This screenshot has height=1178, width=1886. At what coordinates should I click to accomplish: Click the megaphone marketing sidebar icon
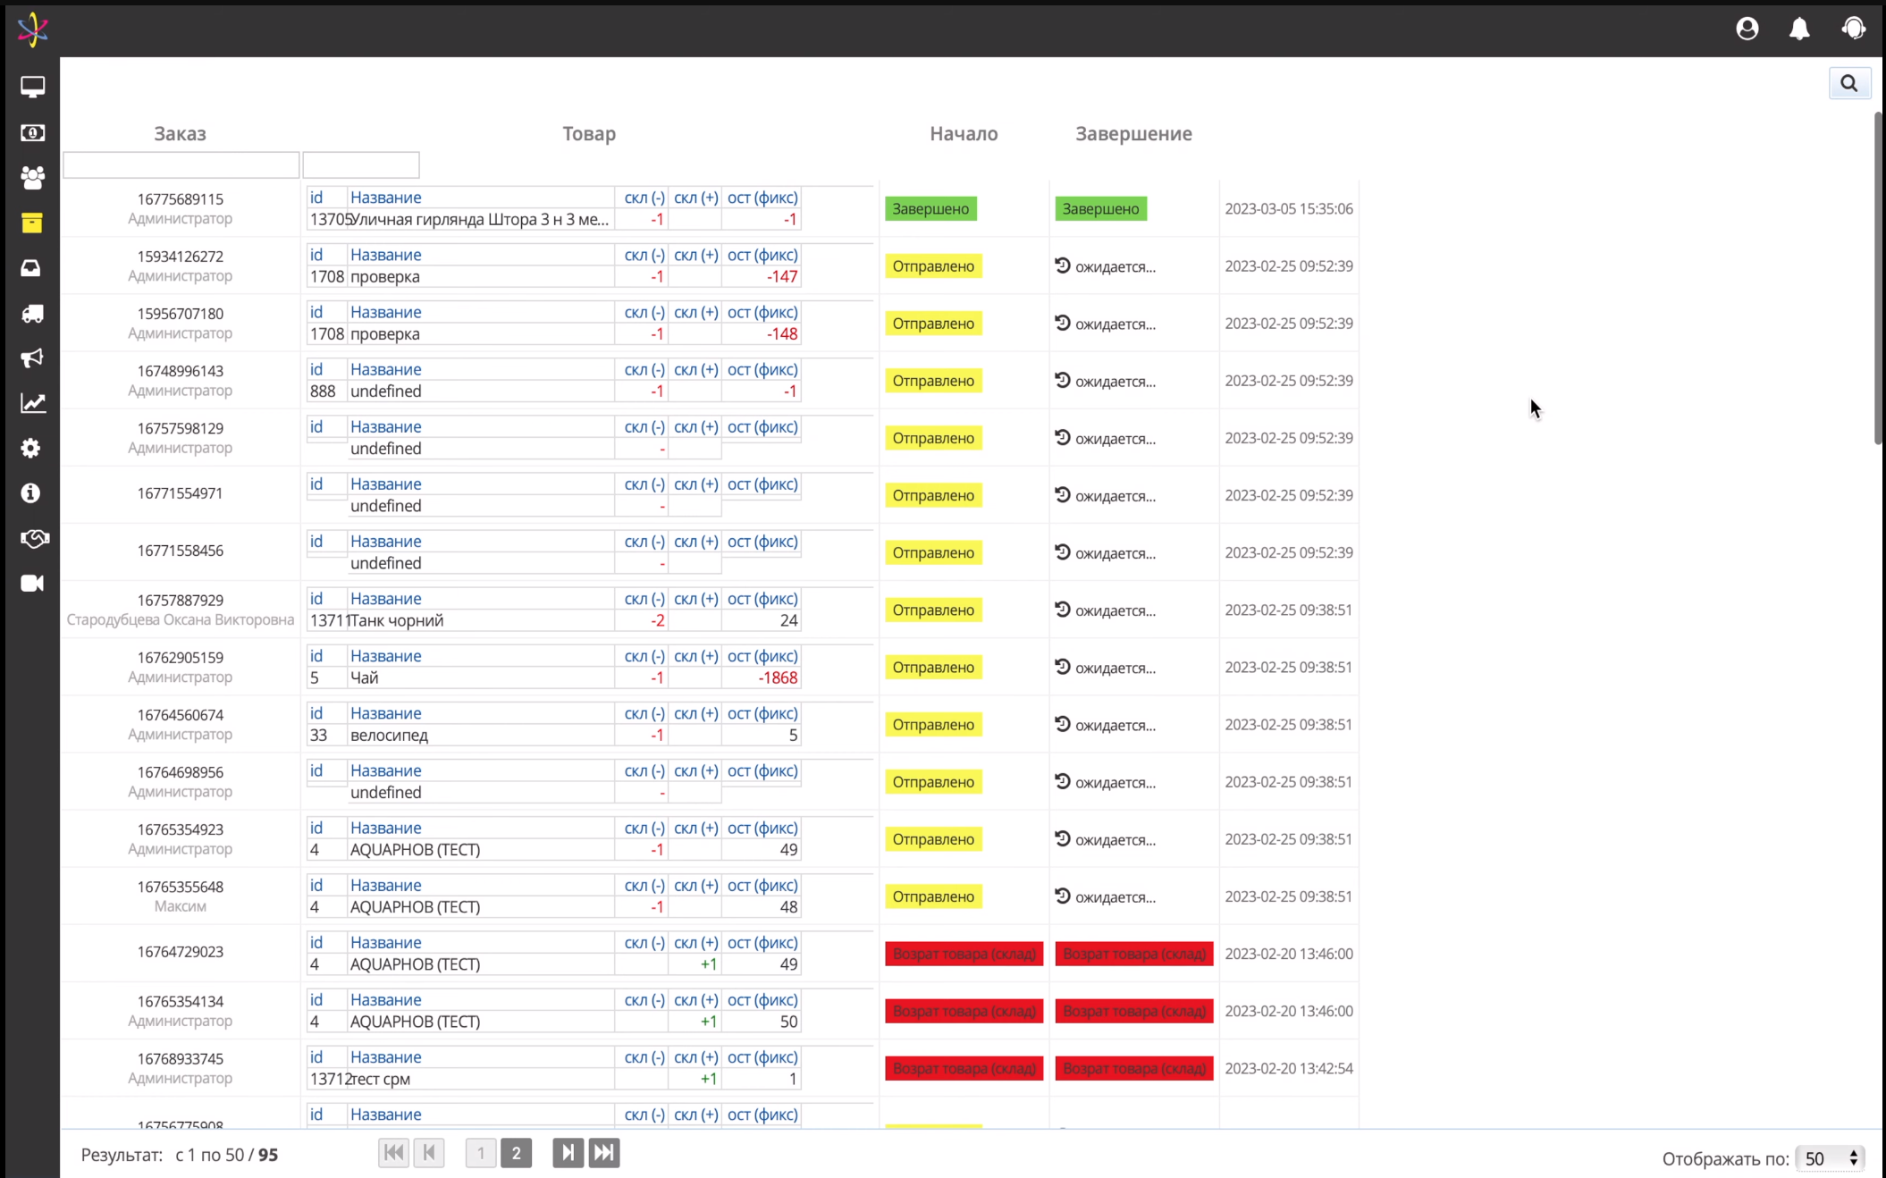point(32,358)
